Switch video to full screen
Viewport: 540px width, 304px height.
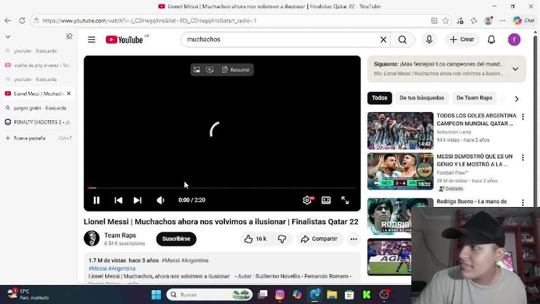point(345,200)
